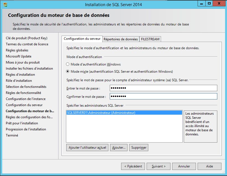Click the Prêt pour l'installation step
The width and height of the screenshot is (227, 176).
click(x=22, y=123)
